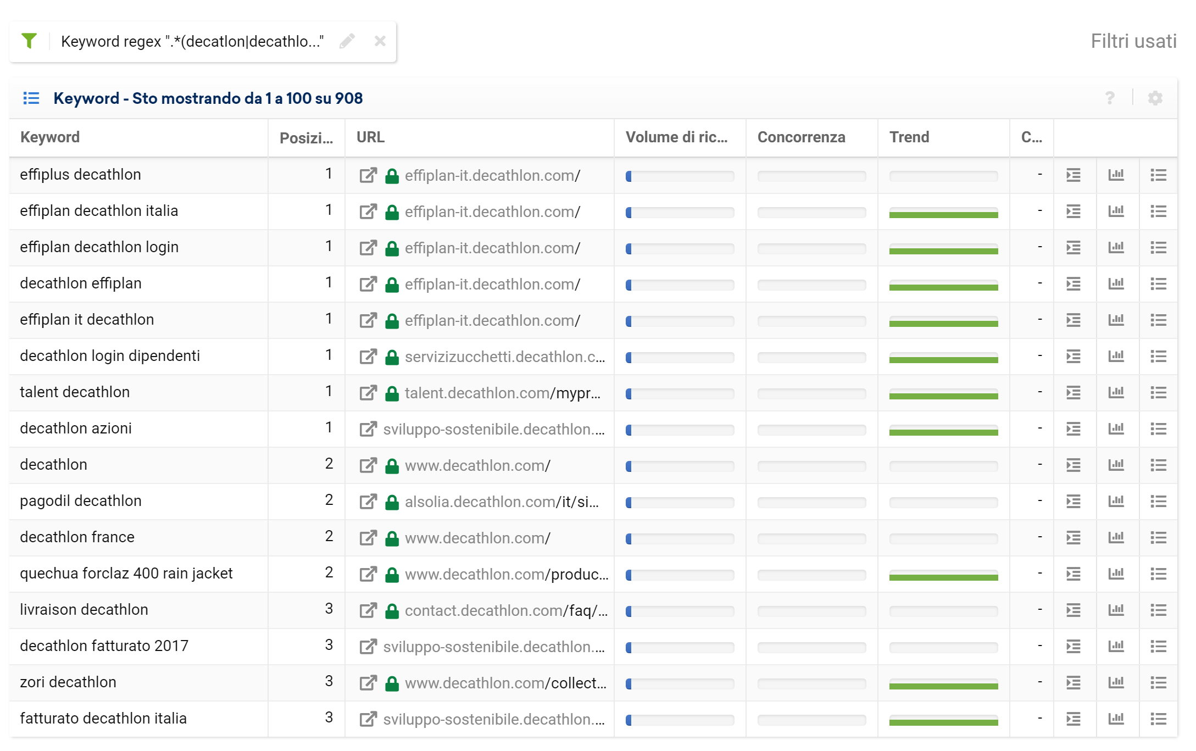The image size is (1196, 751).
Task: Open chart icon for quechua forclaz 400 rain jacket
Action: (x=1116, y=574)
